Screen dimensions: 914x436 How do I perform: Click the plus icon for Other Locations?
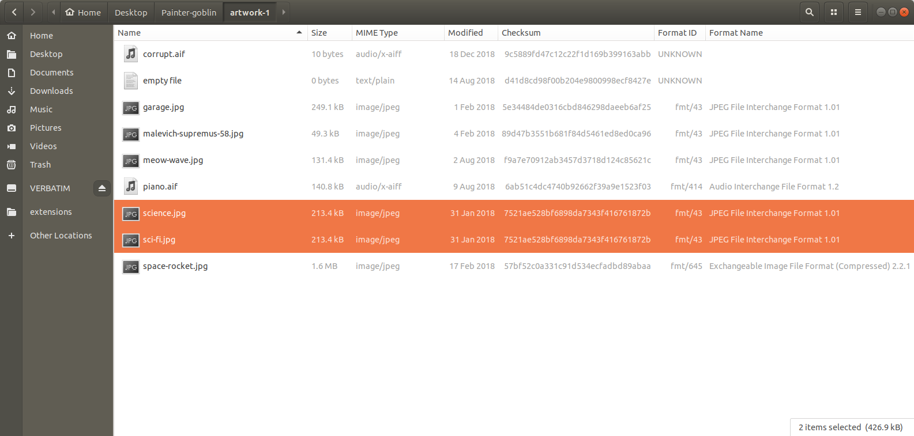(12, 236)
